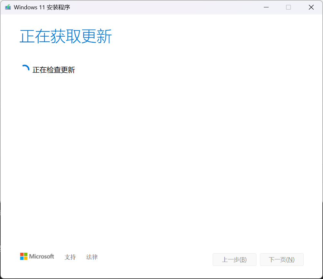Click the Windows 11 setup icon in title bar
323x279 pixels.
tap(8, 7)
